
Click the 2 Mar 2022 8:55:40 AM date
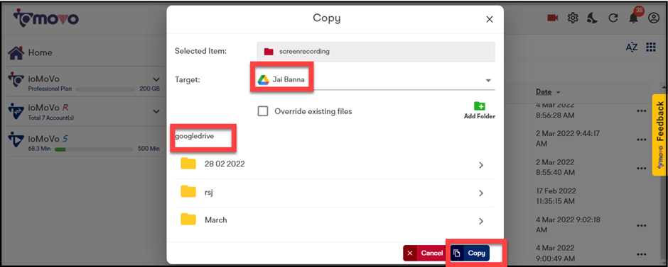coord(555,168)
